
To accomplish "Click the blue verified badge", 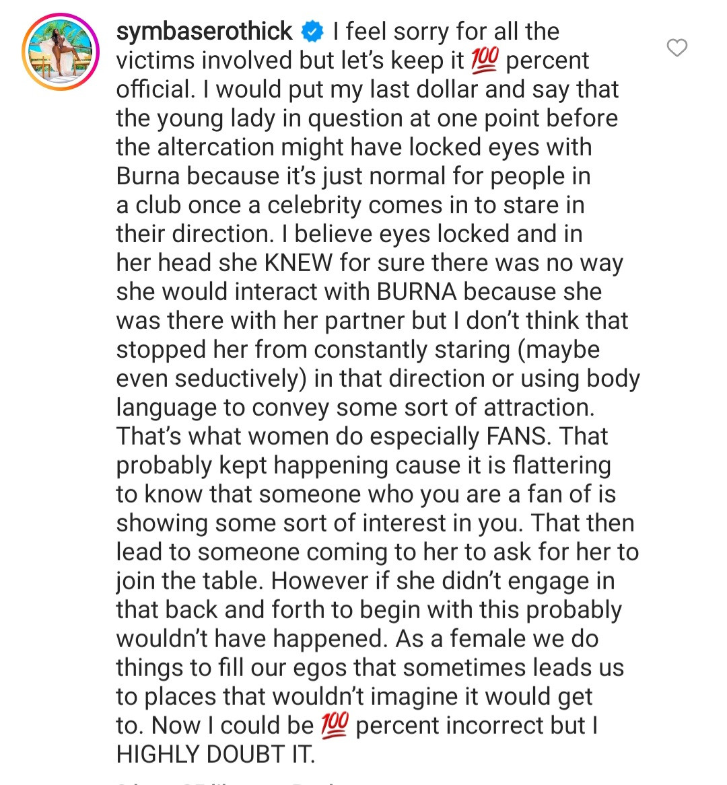I will tap(312, 31).
